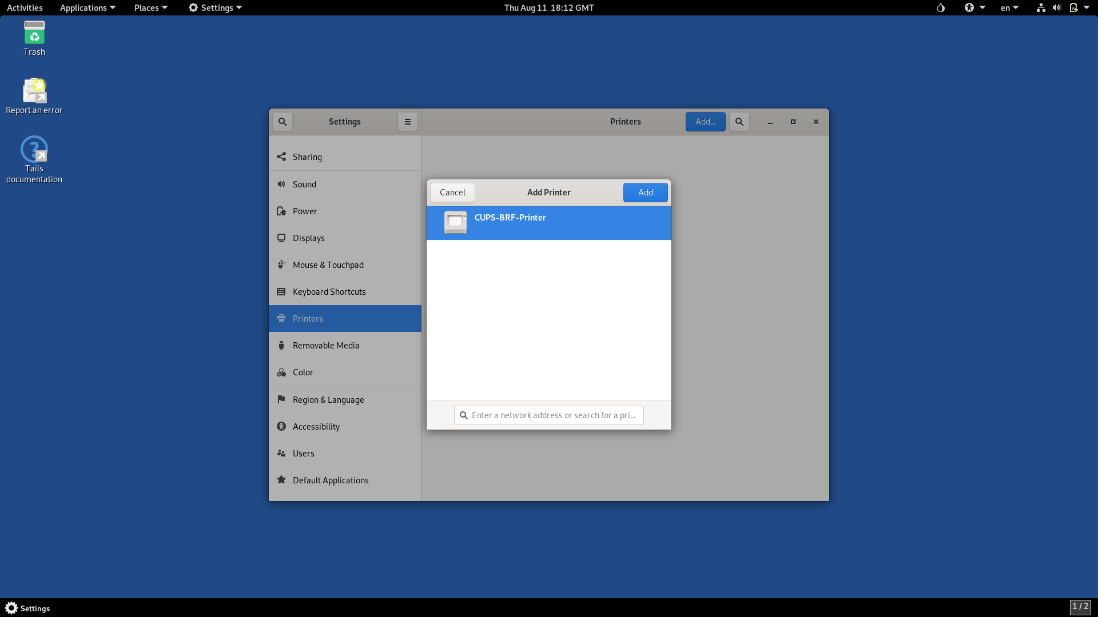Toggle the system volume icon in taskbar
This screenshot has height=617, width=1098.
point(1056,7)
